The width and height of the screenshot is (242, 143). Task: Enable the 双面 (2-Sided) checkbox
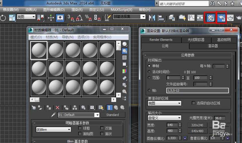pyautogui.click(x=102, y=128)
